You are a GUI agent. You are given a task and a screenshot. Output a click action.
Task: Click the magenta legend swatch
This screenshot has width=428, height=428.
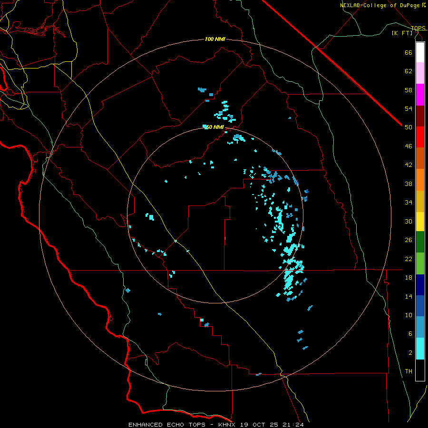coord(420,95)
